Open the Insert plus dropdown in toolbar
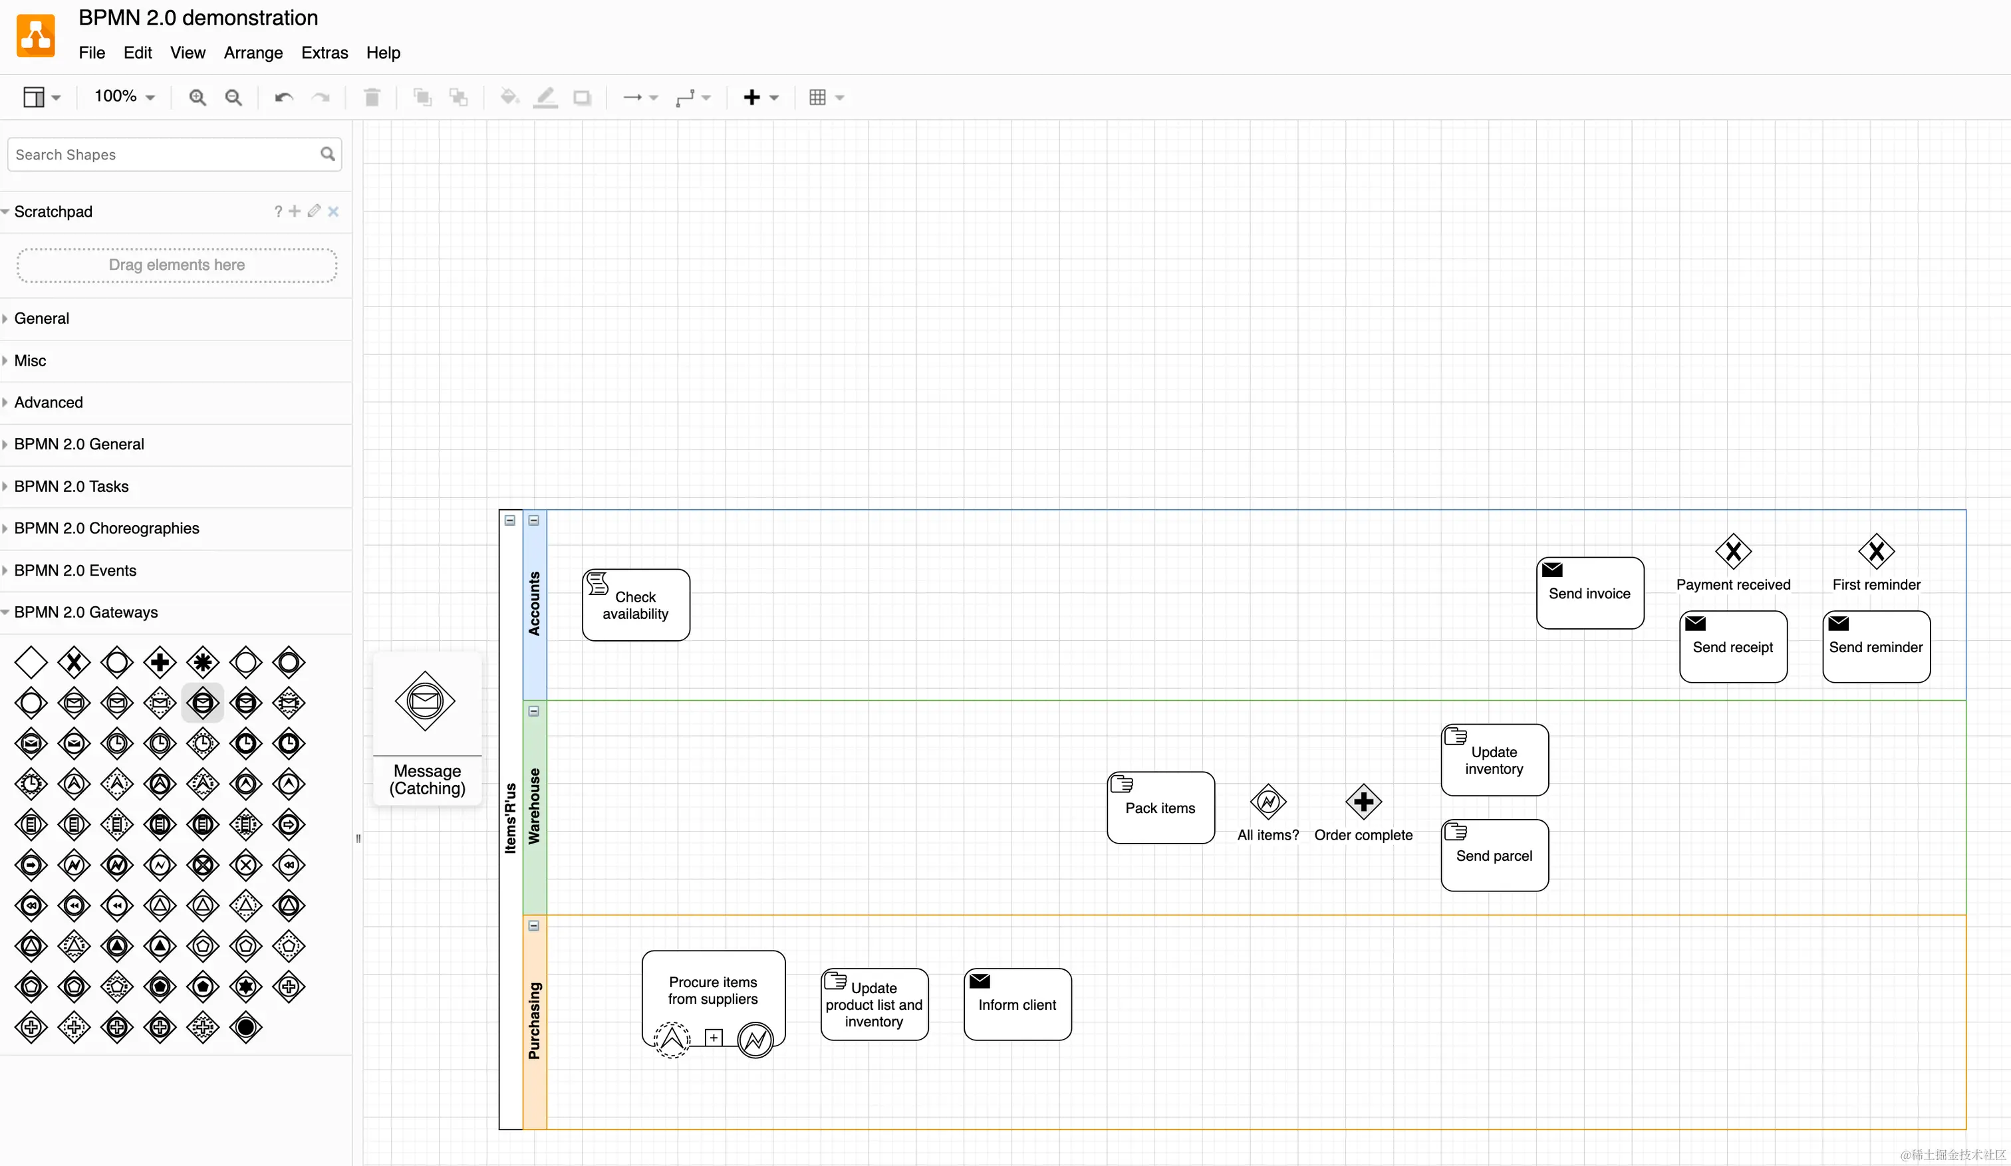 coord(759,97)
